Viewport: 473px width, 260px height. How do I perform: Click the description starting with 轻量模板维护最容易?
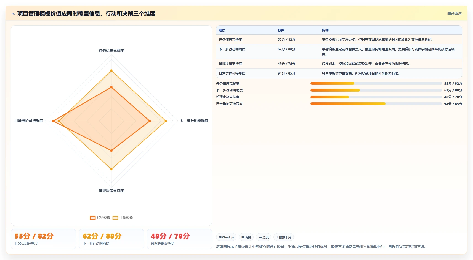pyautogui.click(x=361, y=73)
